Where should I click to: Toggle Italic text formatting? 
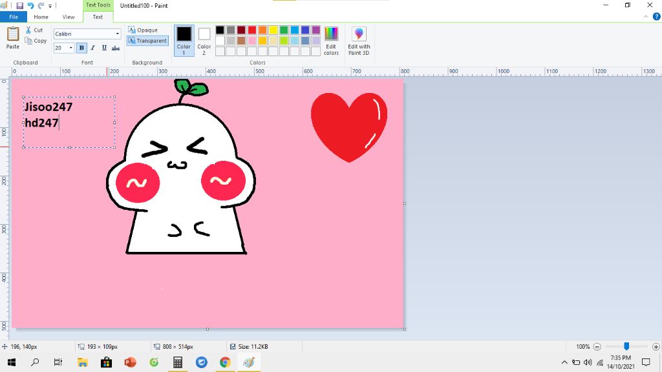click(x=93, y=48)
